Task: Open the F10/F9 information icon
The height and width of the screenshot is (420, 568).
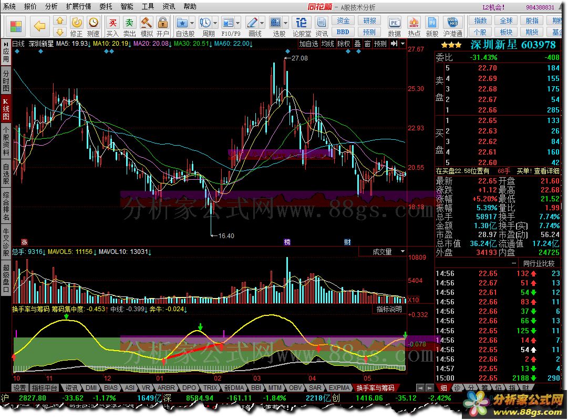Action: click(x=228, y=23)
